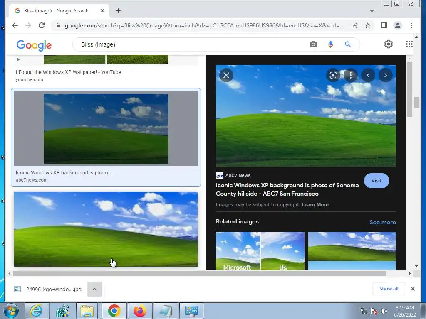
Task: Show previous image in preview
Action: 368,75
